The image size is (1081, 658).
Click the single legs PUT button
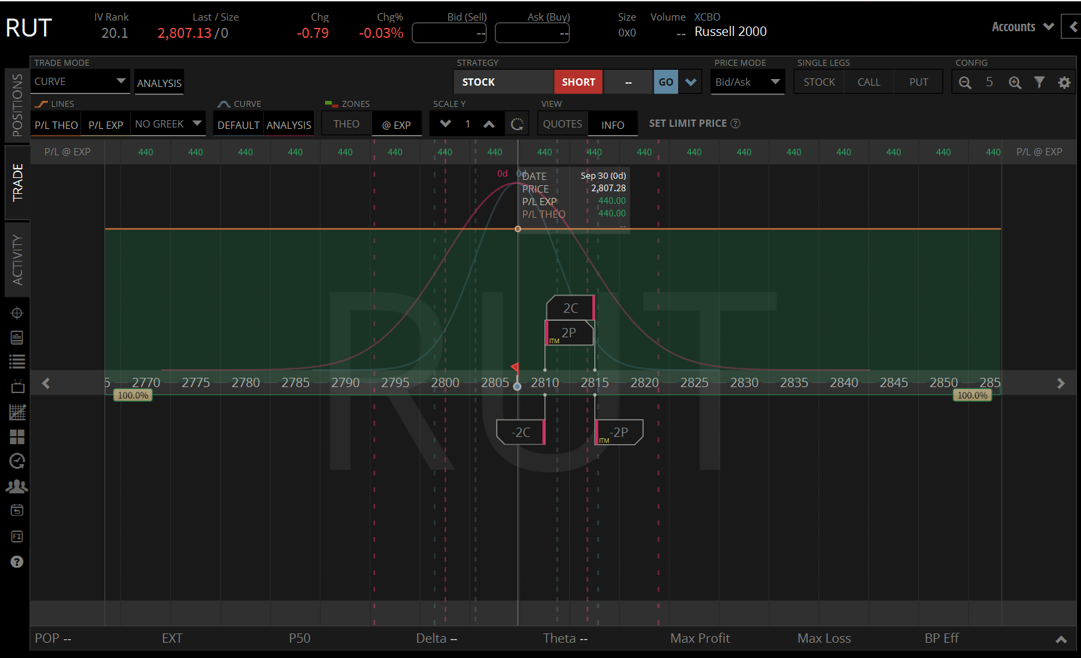(x=919, y=82)
